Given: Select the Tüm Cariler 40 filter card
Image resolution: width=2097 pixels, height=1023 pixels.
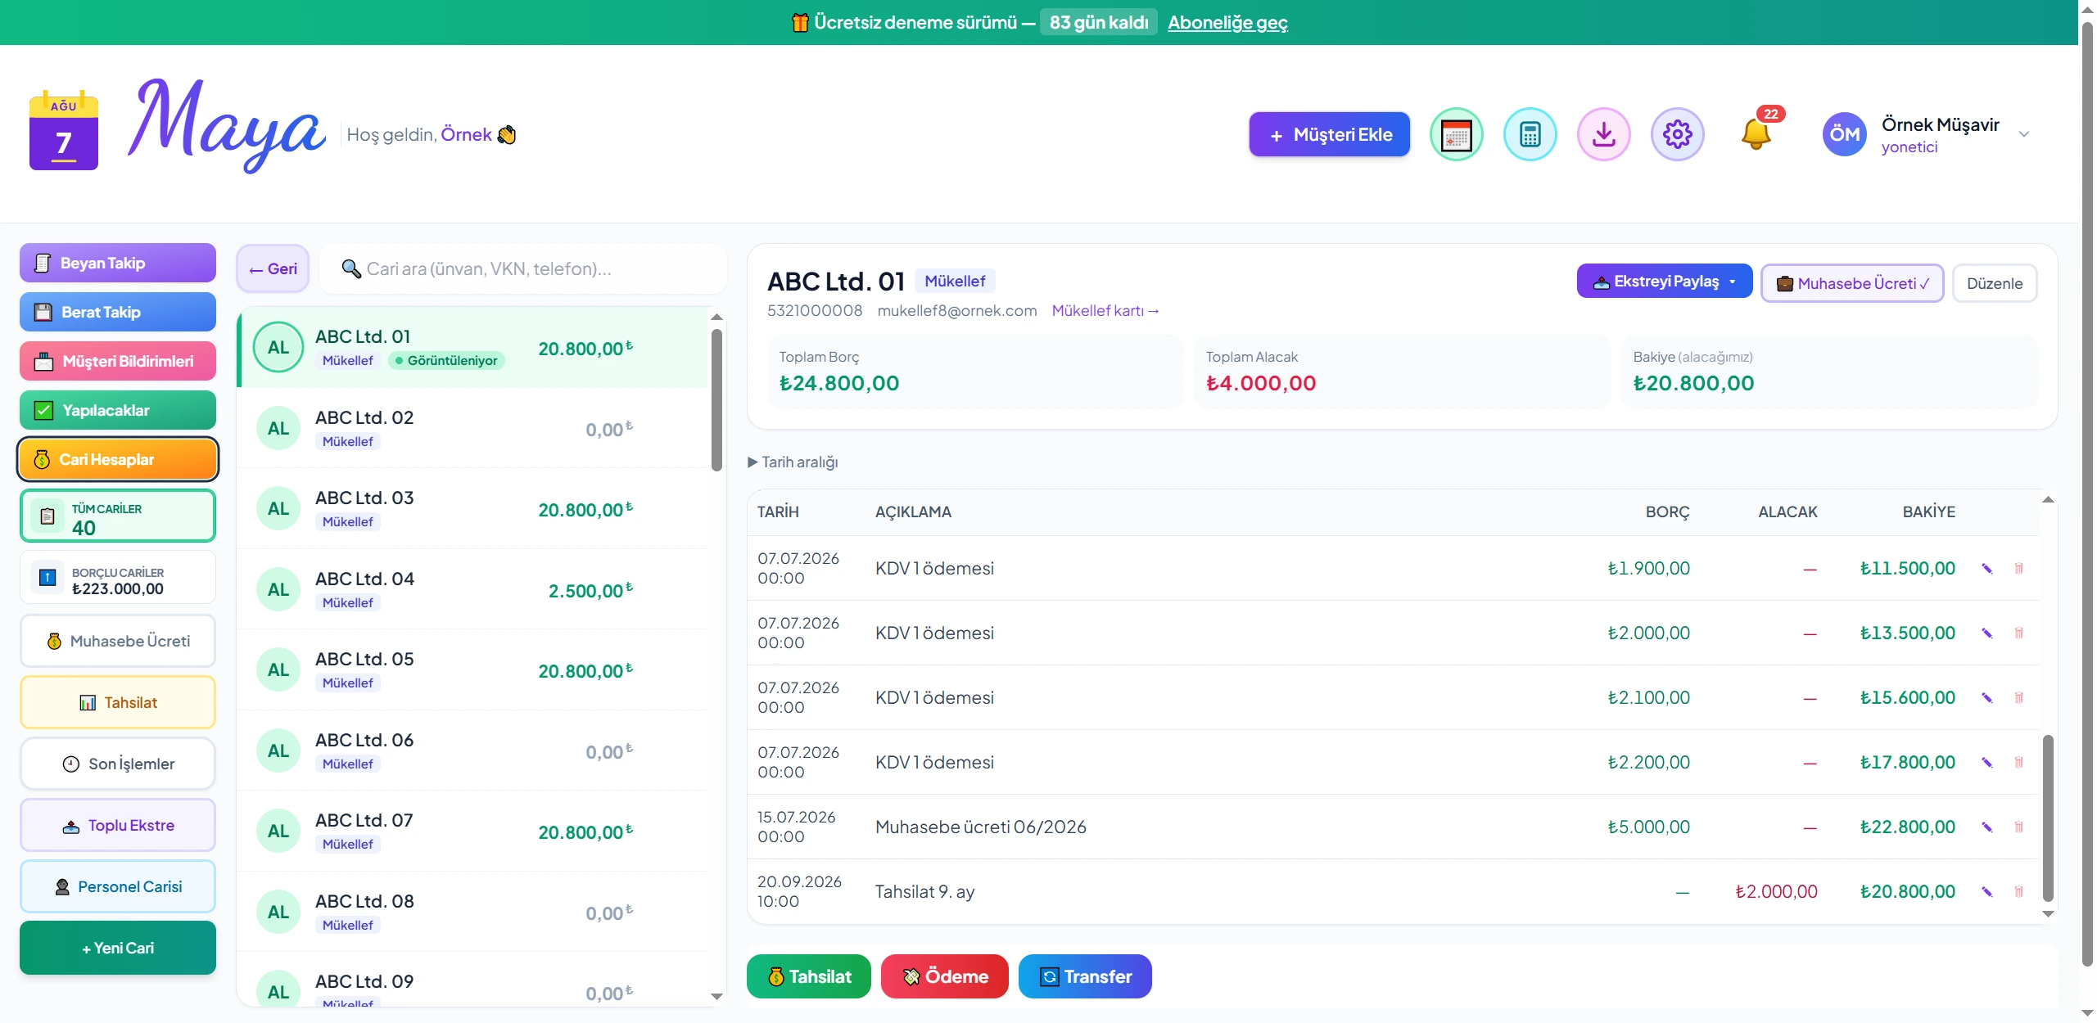Looking at the screenshot, I should pos(118,516).
